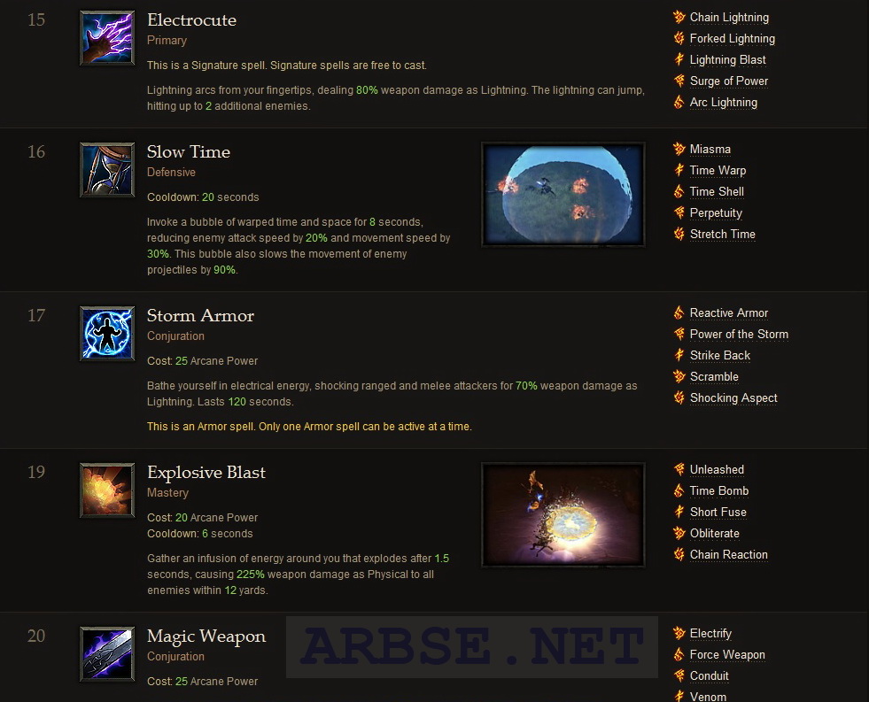Select the Power of the Storm rune
Viewport: 869px width, 702px height.
(x=739, y=335)
